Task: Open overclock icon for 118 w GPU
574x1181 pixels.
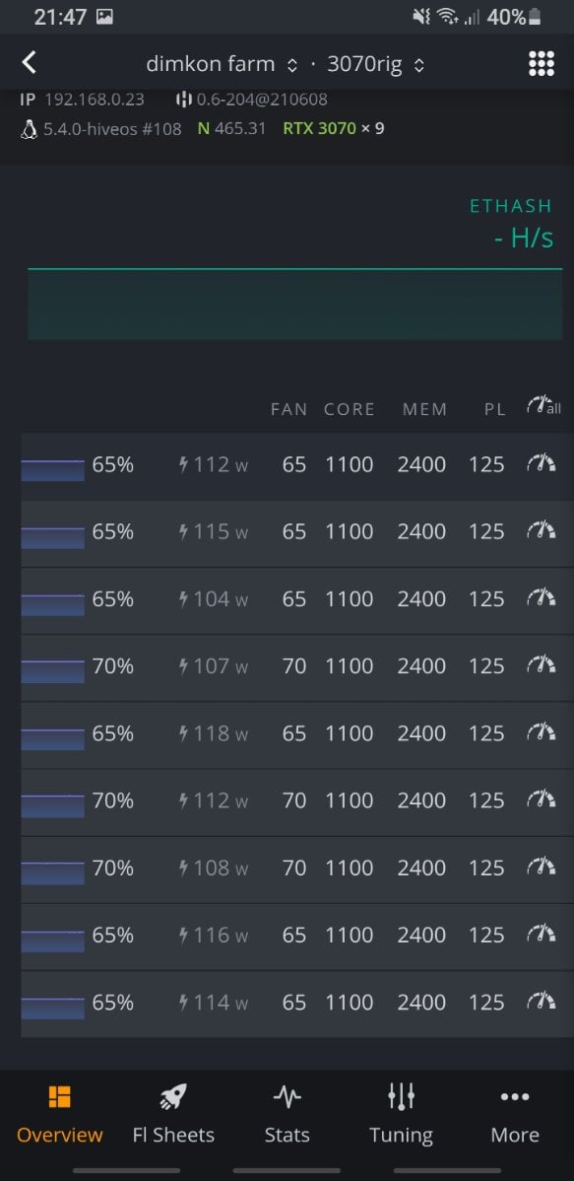Action: 541,732
